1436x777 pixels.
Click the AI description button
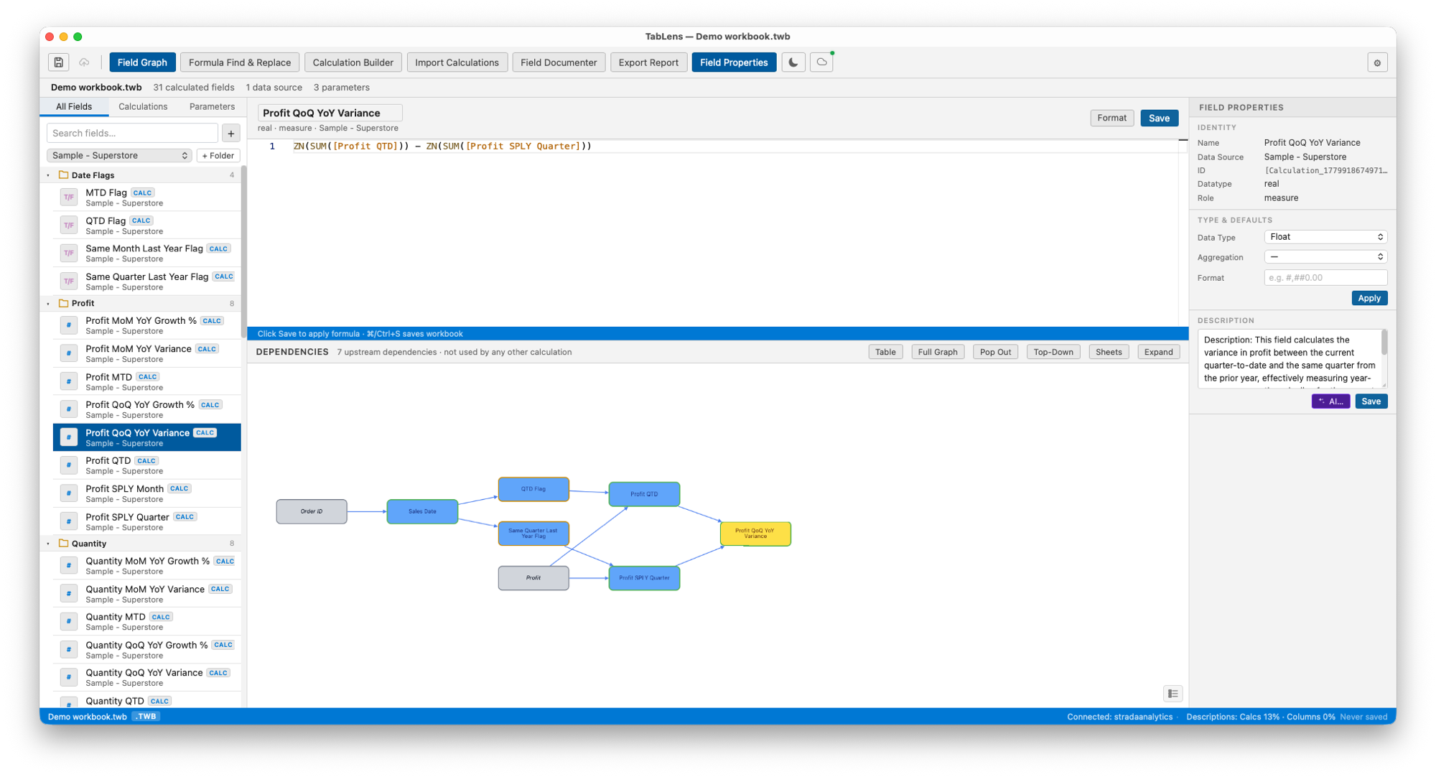click(1330, 401)
